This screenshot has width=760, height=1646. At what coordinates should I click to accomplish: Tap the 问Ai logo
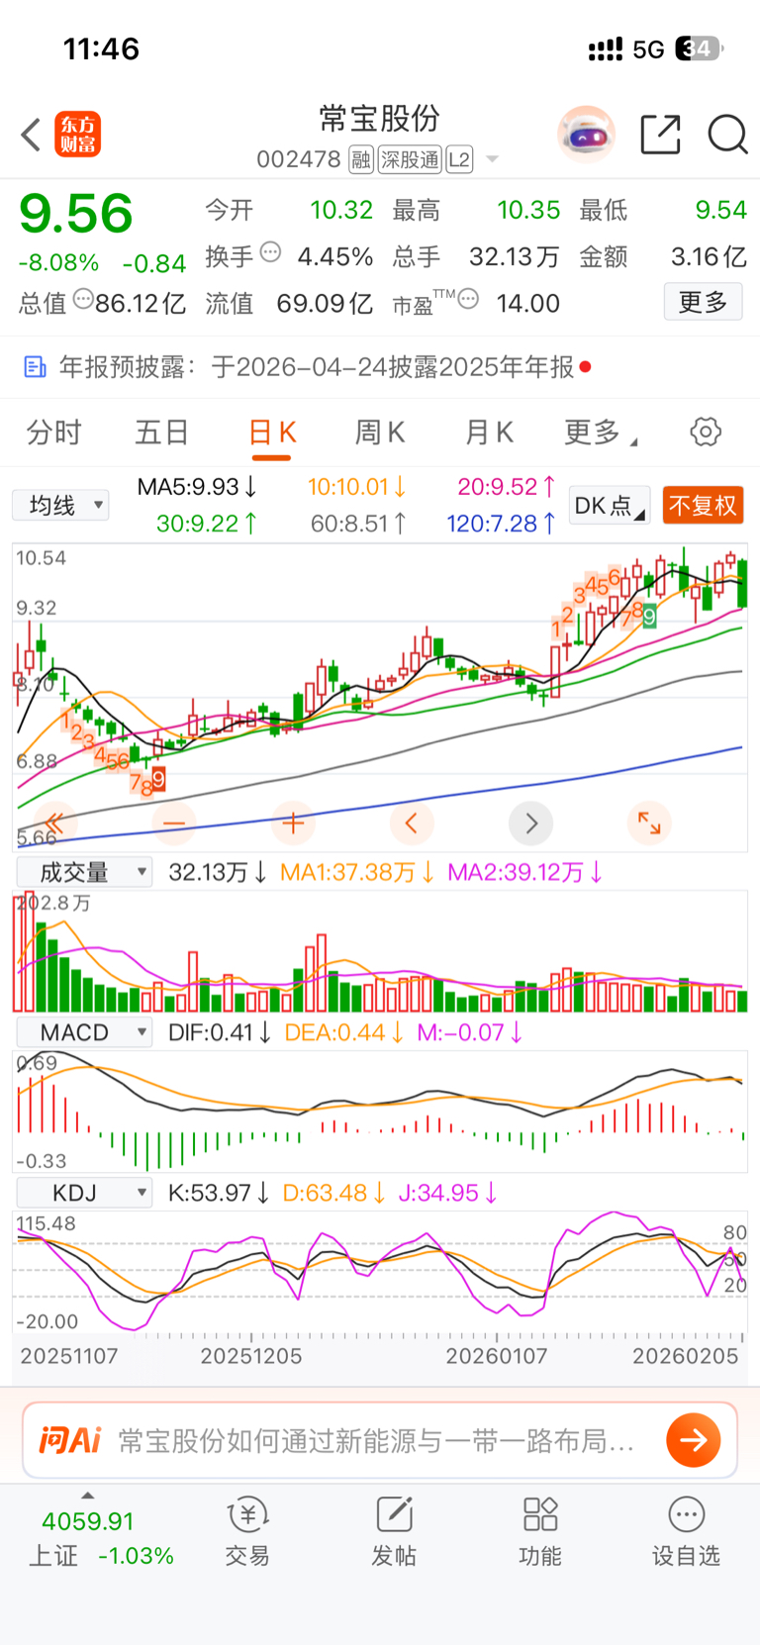pyautogui.click(x=70, y=1440)
